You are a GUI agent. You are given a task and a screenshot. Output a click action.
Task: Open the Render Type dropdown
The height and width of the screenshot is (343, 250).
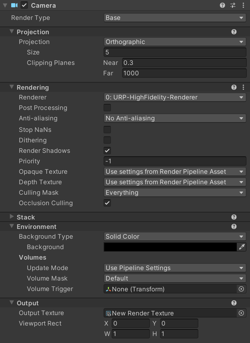click(175, 18)
